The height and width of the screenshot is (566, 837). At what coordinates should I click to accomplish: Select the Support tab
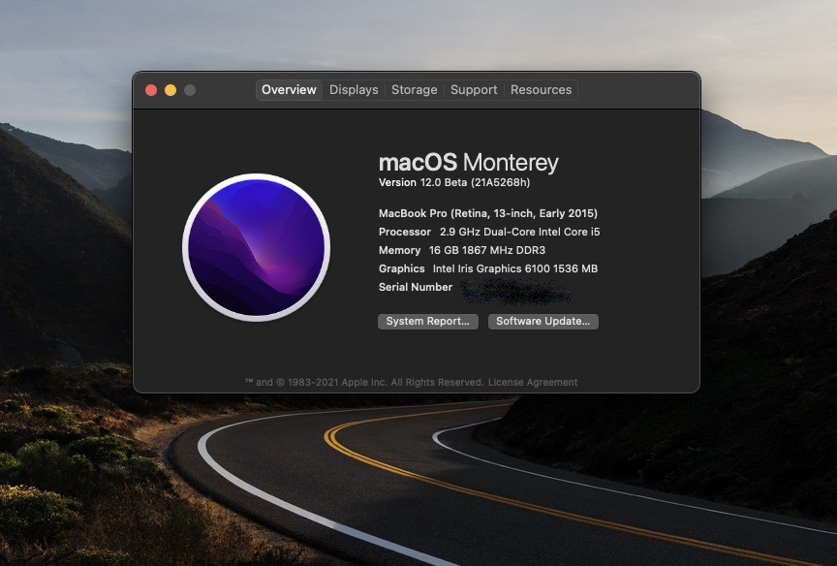tap(474, 90)
